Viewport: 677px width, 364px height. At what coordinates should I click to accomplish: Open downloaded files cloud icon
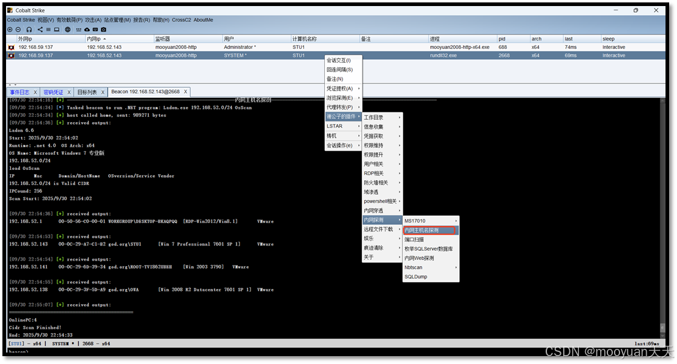[x=87, y=30]
